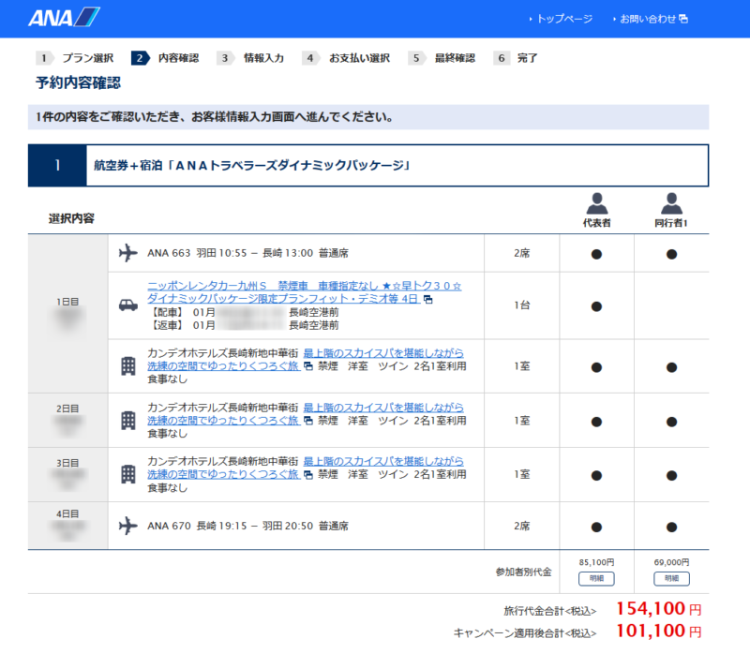
Task: Click the external window icon after デミオ等 4日
Action: 428,299
